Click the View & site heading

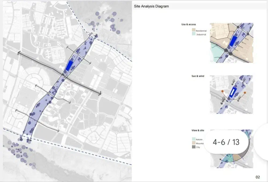click(x=198, y=130)
